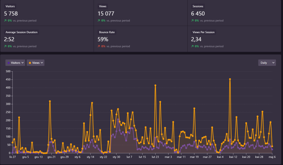Open the Daily interval dropdown
Viewport: 283px width, 165px height.
(x=267, y=63)
